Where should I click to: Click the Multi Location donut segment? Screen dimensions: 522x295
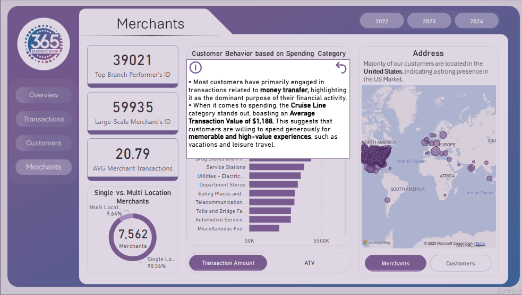tap(126, 217)
